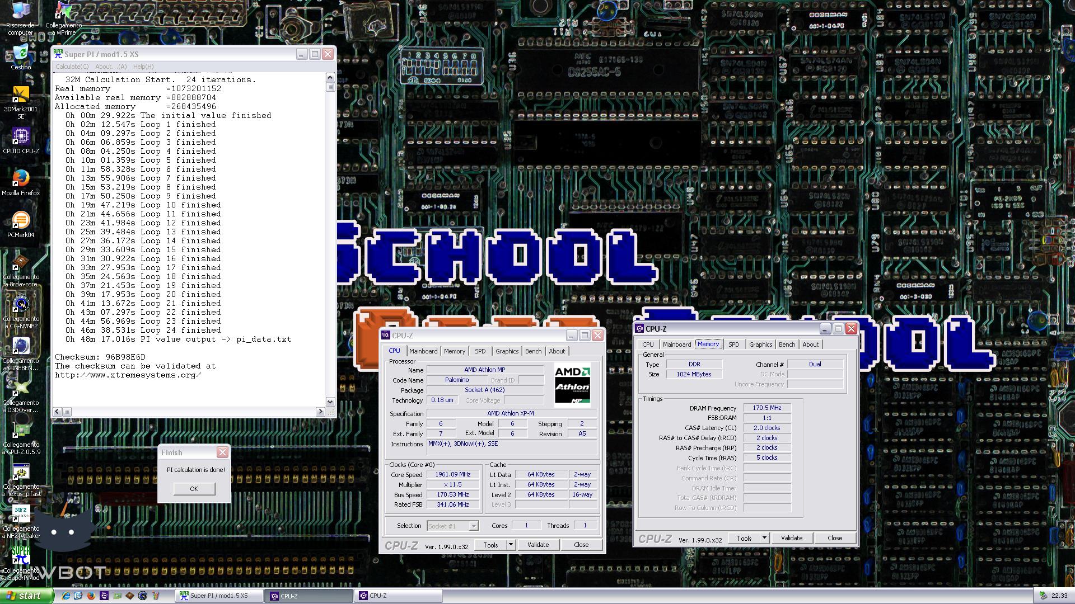Click the system tray icon beside the clock
This screenshot has width=1075, height=604.
(1043, 596)
